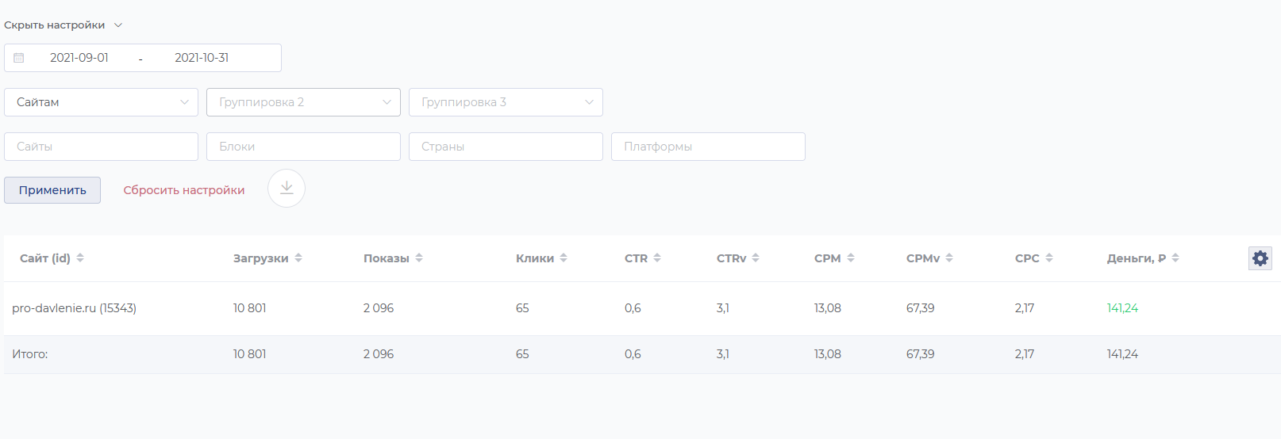Open the Сайтам grouping dropdown
The height and width of the screenshot is (439, 1281).
click(x=101, y=102)
